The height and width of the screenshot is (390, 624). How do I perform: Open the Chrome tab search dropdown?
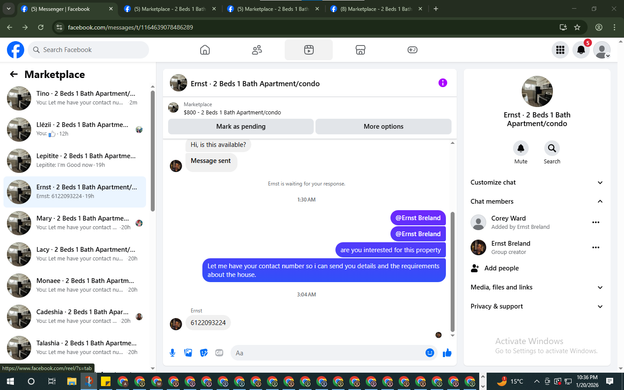(x=8, y=9)
